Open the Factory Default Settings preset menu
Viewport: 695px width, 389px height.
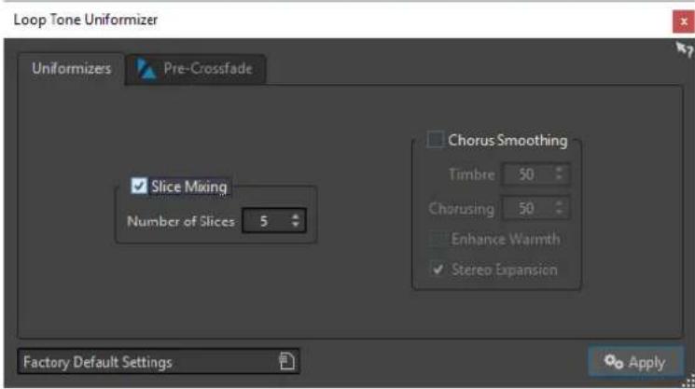[x=159, y=362]
